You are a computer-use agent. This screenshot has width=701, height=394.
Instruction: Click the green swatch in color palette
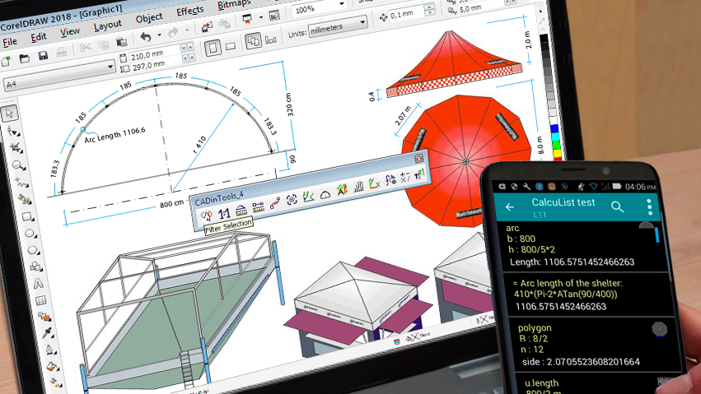tap(556, 145)
